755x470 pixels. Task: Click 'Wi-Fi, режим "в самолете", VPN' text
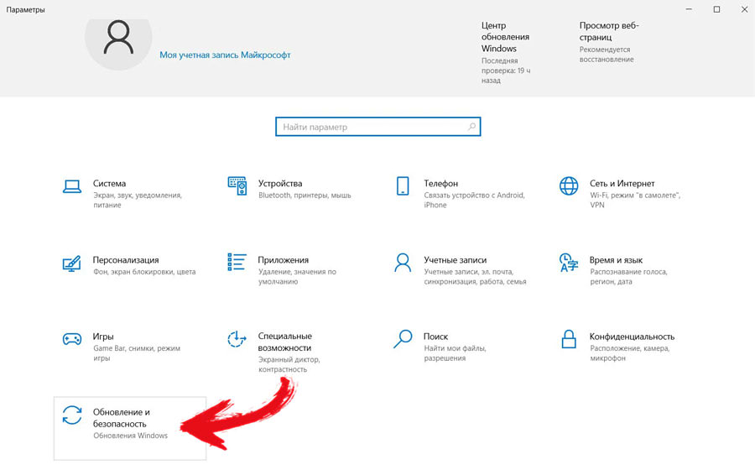coord(635,201)
